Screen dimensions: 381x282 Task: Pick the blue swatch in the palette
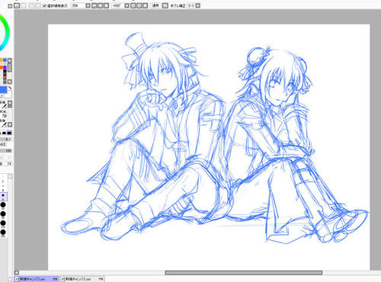tap(5, 60)
